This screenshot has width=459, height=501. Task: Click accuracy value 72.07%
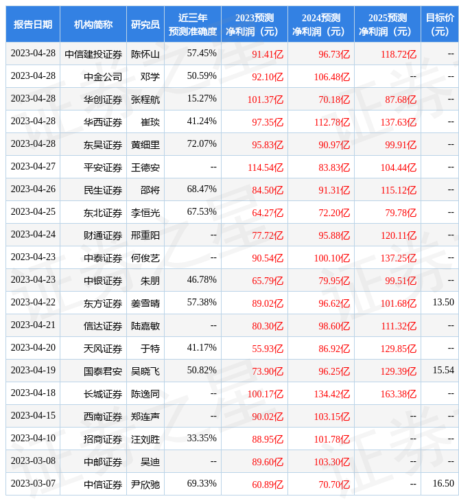pos(202,144)
